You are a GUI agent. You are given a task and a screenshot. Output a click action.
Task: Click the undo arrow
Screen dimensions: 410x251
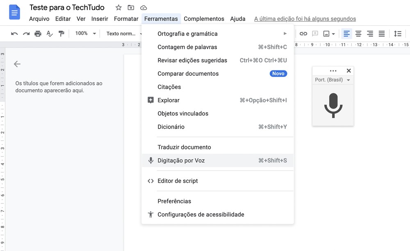point(14,33)
